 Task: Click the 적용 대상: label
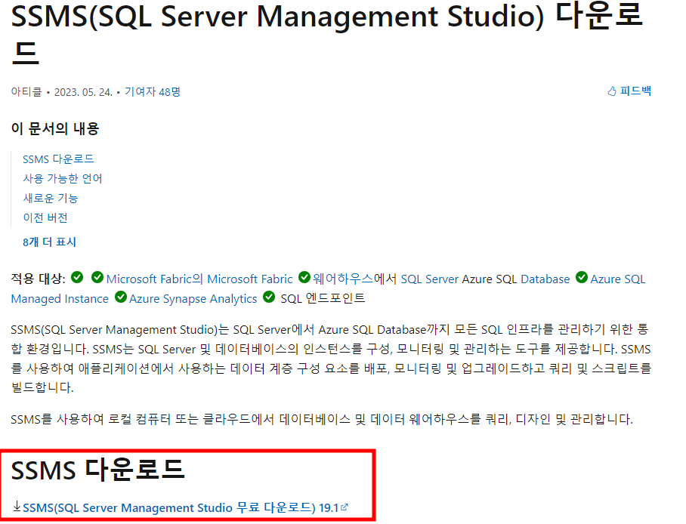coord(38,279)
